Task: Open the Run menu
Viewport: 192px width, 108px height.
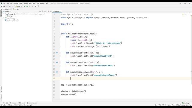Action: point(30,4)
